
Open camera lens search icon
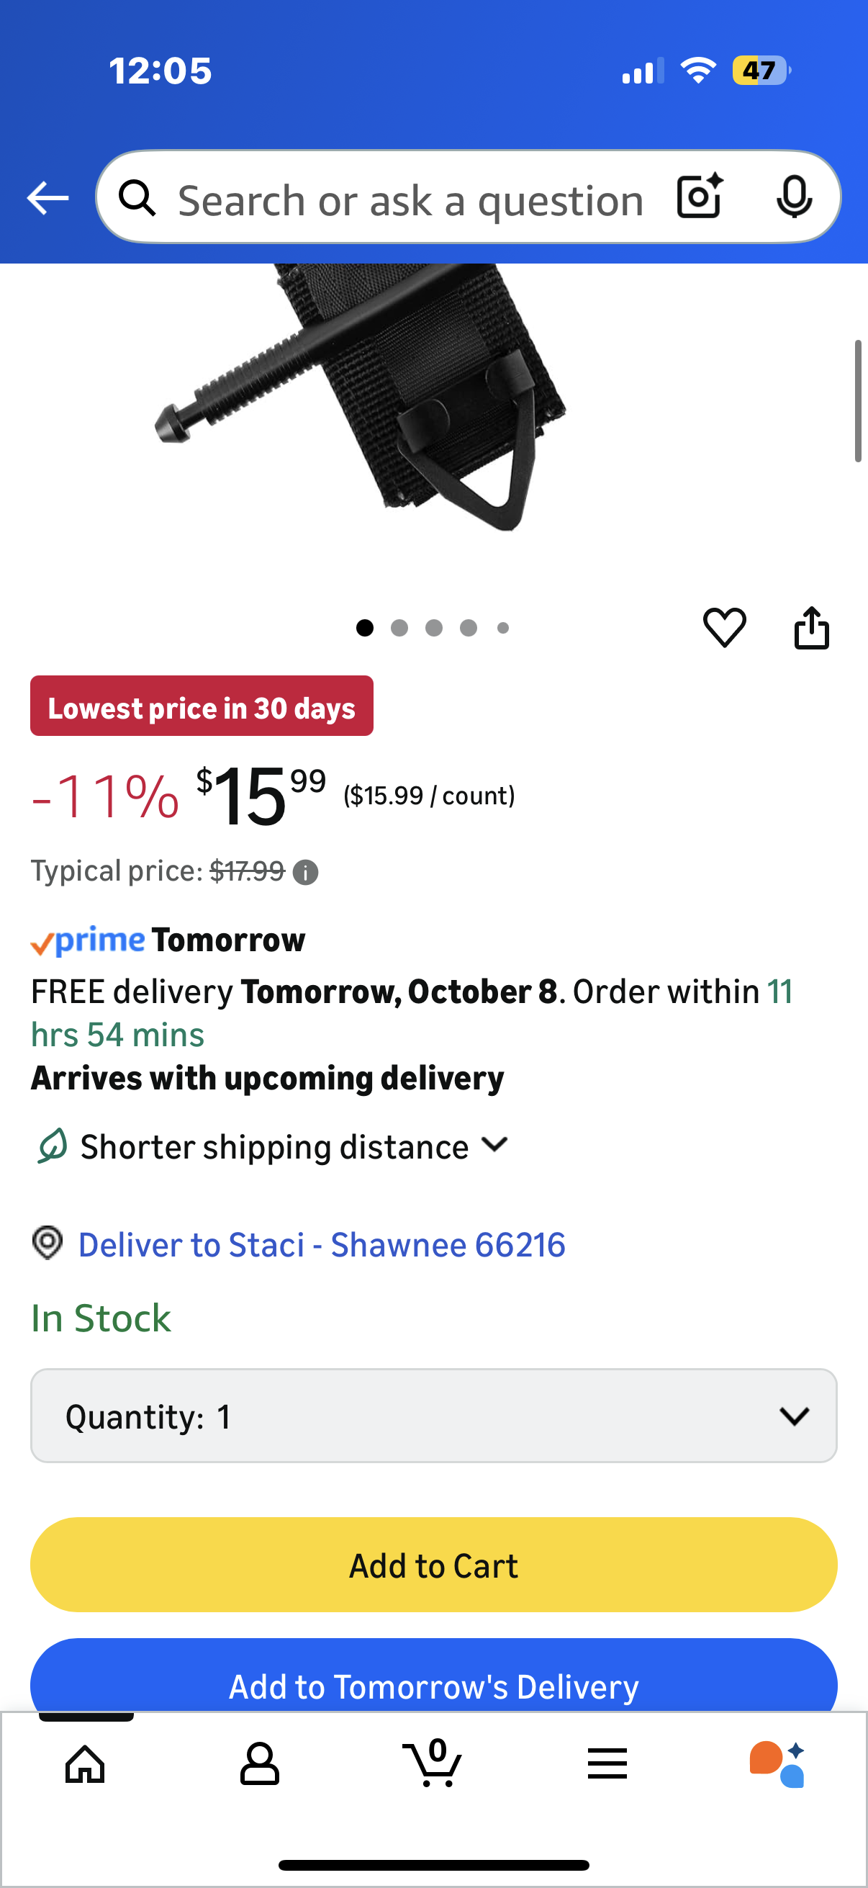(700, 197)
